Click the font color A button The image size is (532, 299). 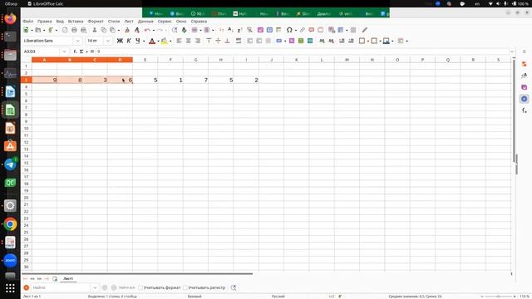point(152,41)
